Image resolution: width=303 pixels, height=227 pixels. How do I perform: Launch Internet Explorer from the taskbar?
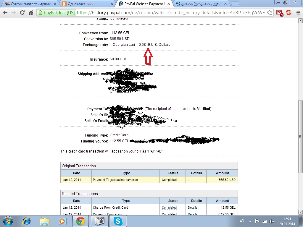26,221
